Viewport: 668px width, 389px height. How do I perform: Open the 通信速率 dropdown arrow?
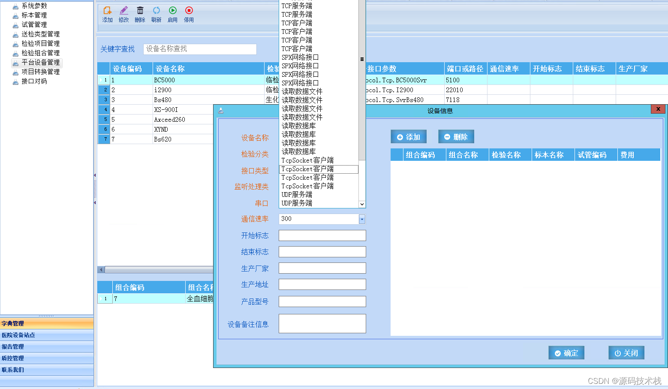click(x=362, y=219)
